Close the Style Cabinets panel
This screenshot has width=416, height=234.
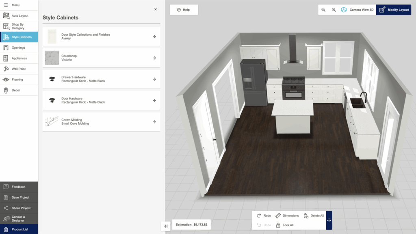pos(156,9)
